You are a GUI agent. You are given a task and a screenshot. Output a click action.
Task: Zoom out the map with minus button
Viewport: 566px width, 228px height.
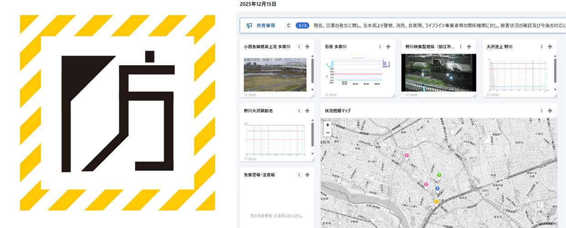click(328, 133)
